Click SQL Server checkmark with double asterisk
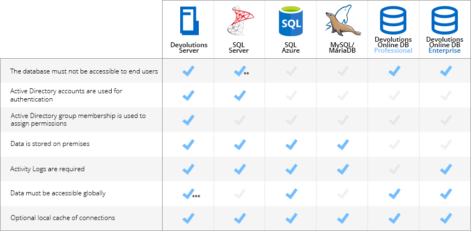 click(241, 71)
